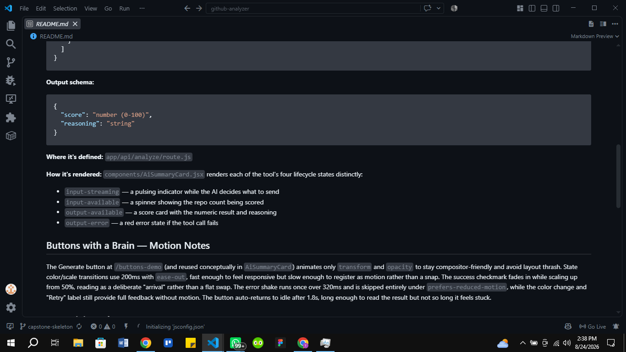626x352 pixels.
Task: Click the lightning bolt status bar icon
Action: pos(126,326)
